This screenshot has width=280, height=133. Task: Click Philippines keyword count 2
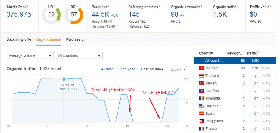point(244,121)
